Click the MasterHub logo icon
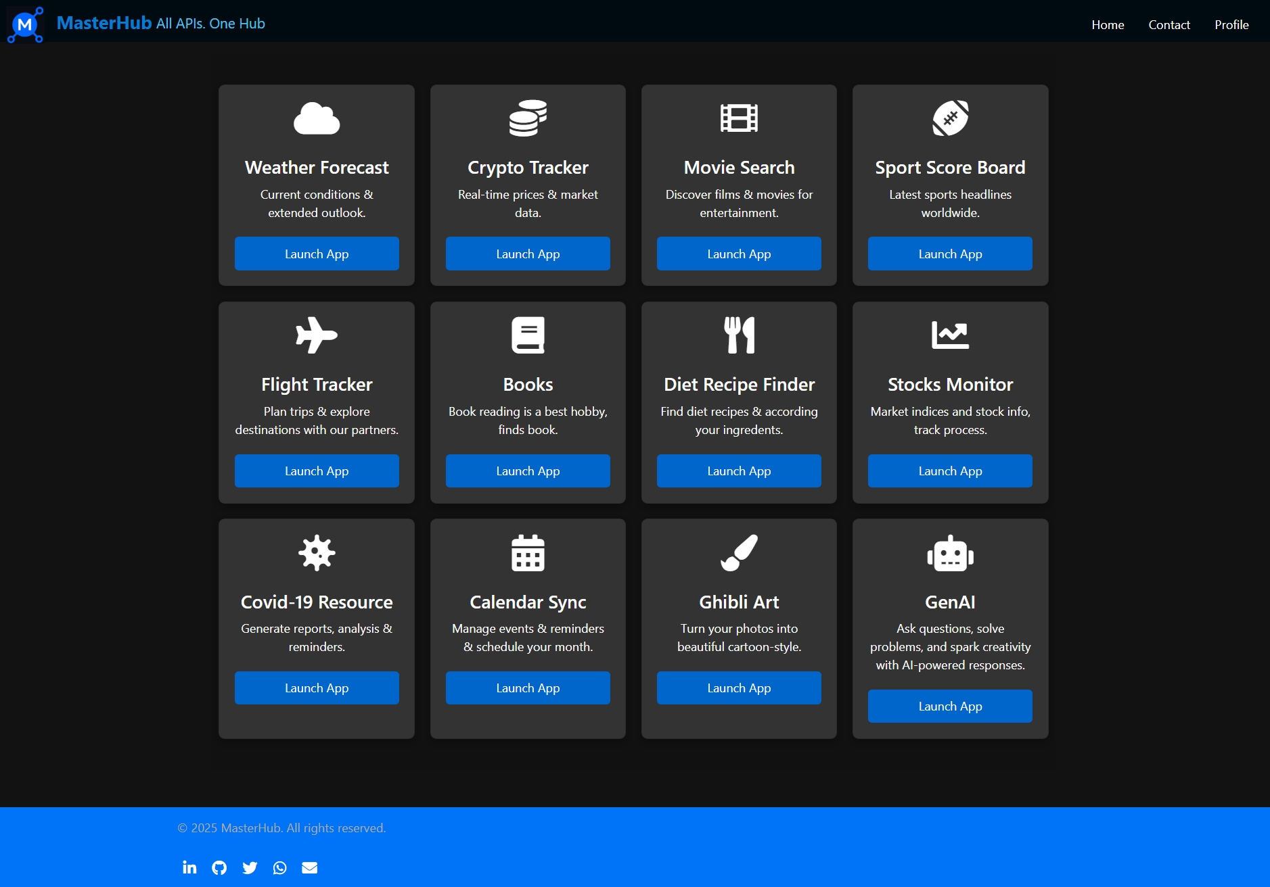The width and height of the screenshot is (1270, 887). [x=25, y=25]
